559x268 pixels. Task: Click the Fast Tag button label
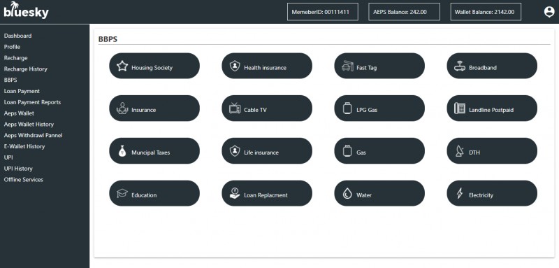coord(366,67)
